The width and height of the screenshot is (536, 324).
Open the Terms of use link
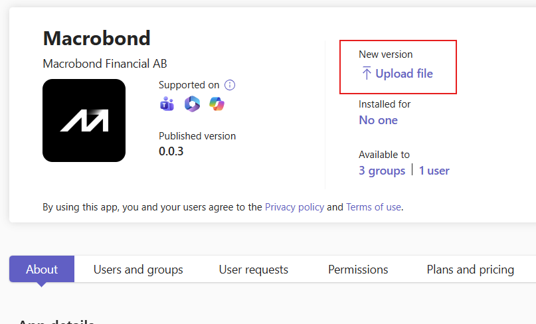pos(374,207)
